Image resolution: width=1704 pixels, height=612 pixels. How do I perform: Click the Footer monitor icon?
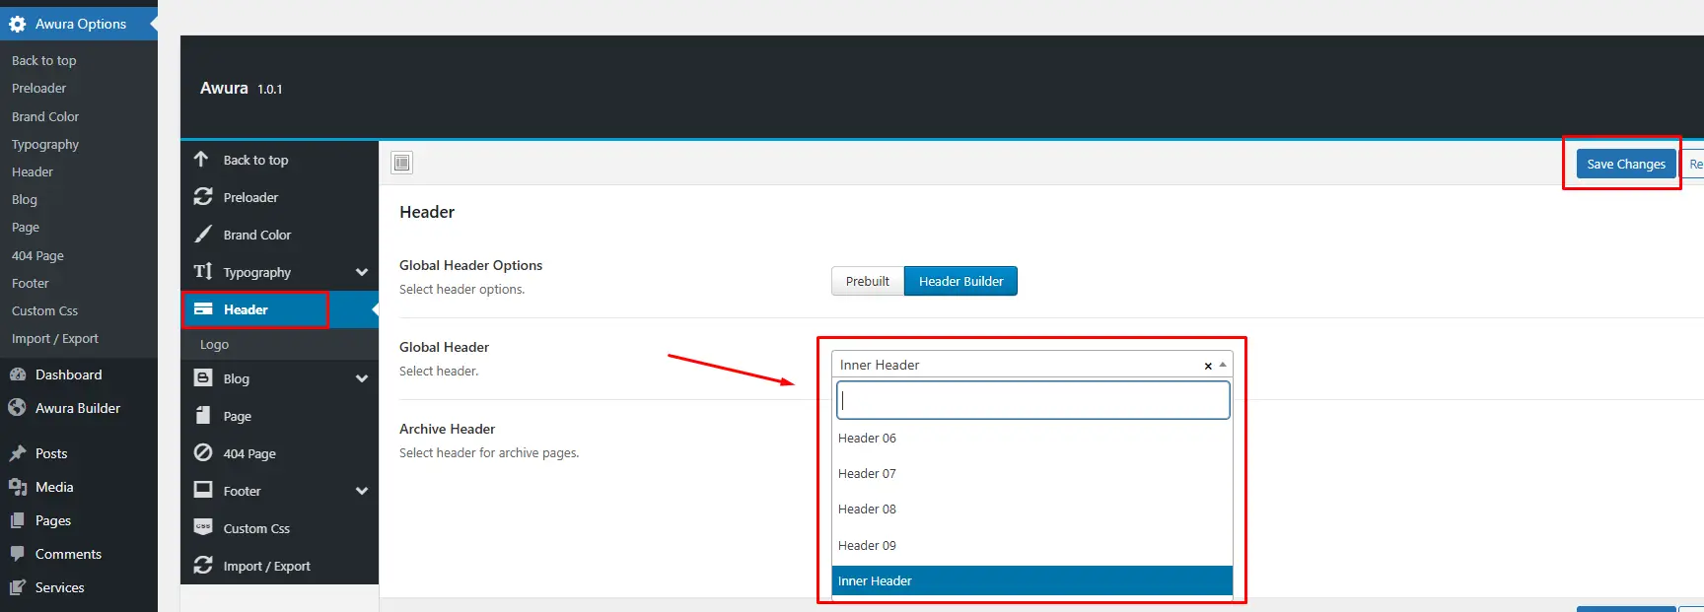203,490
